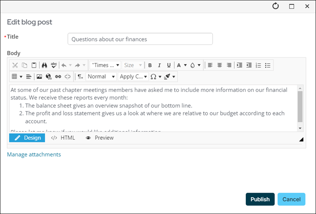Insert a numbered list
Viewport: 316px width, 214px height.
coord(258,65)
